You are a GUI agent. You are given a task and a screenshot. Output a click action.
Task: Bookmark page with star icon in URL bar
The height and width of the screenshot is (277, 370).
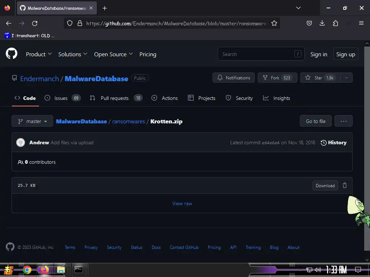coord(274,23)
